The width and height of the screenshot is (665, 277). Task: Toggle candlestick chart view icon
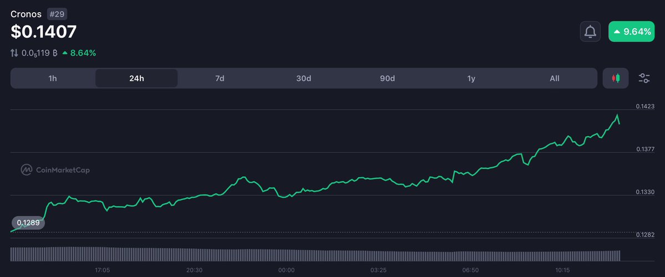point(616,78)
